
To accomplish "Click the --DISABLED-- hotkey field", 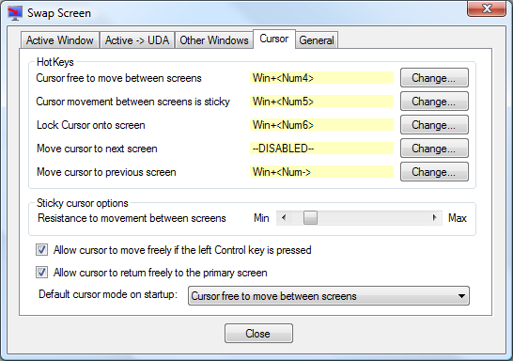I will pos(321,149).
